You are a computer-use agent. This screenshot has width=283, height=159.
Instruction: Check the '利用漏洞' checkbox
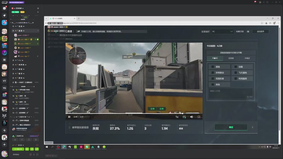coord(236,78)
